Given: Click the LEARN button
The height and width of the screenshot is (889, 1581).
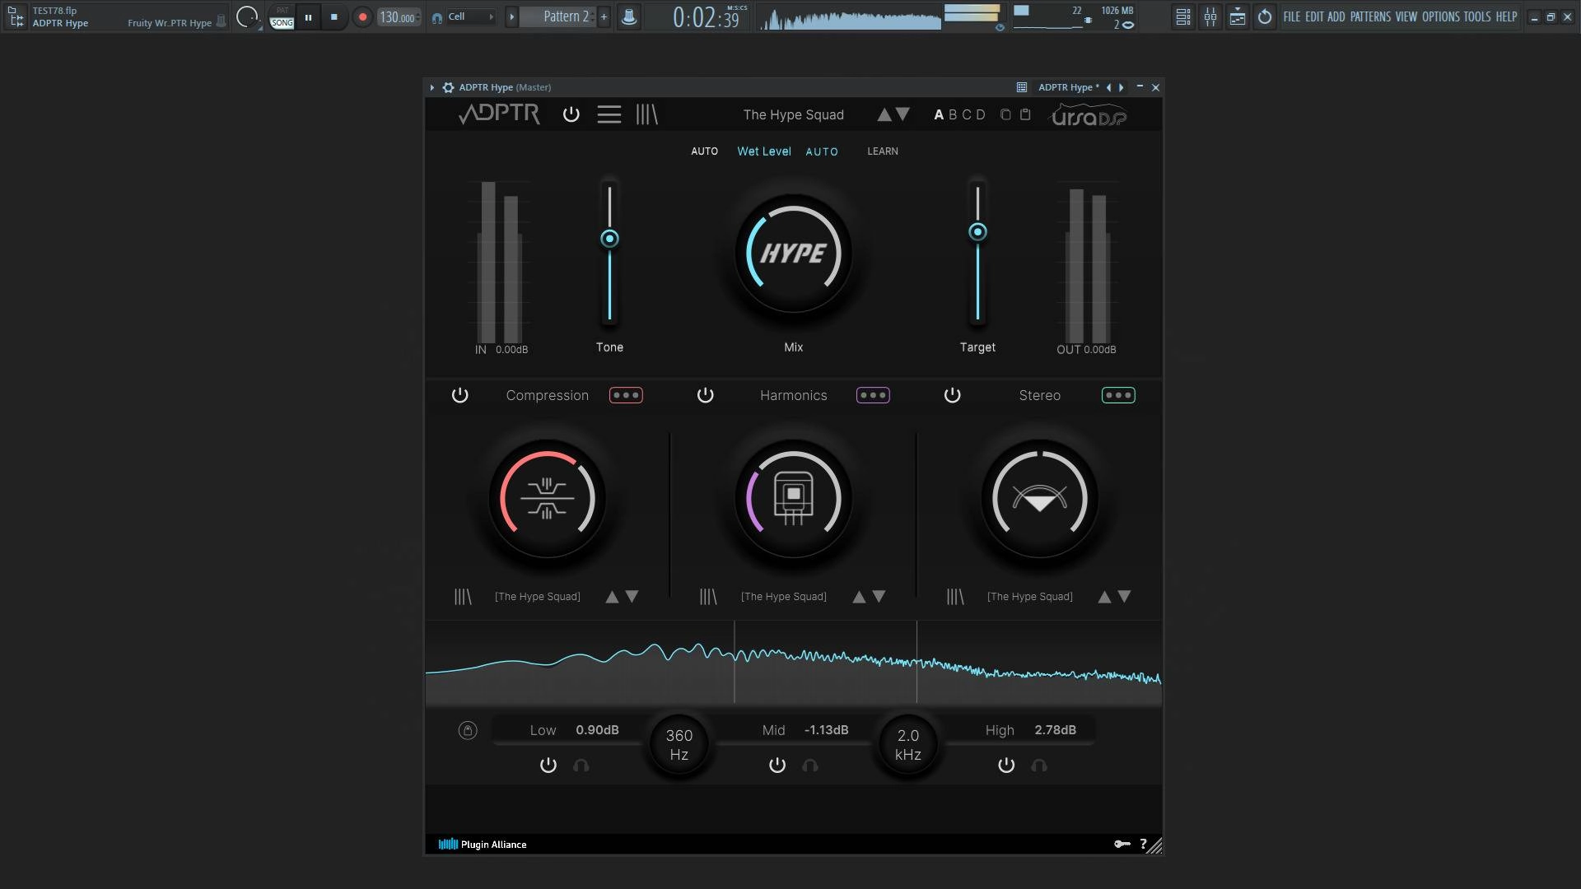Looking at the screenshot, I should [x=883, y=151].
